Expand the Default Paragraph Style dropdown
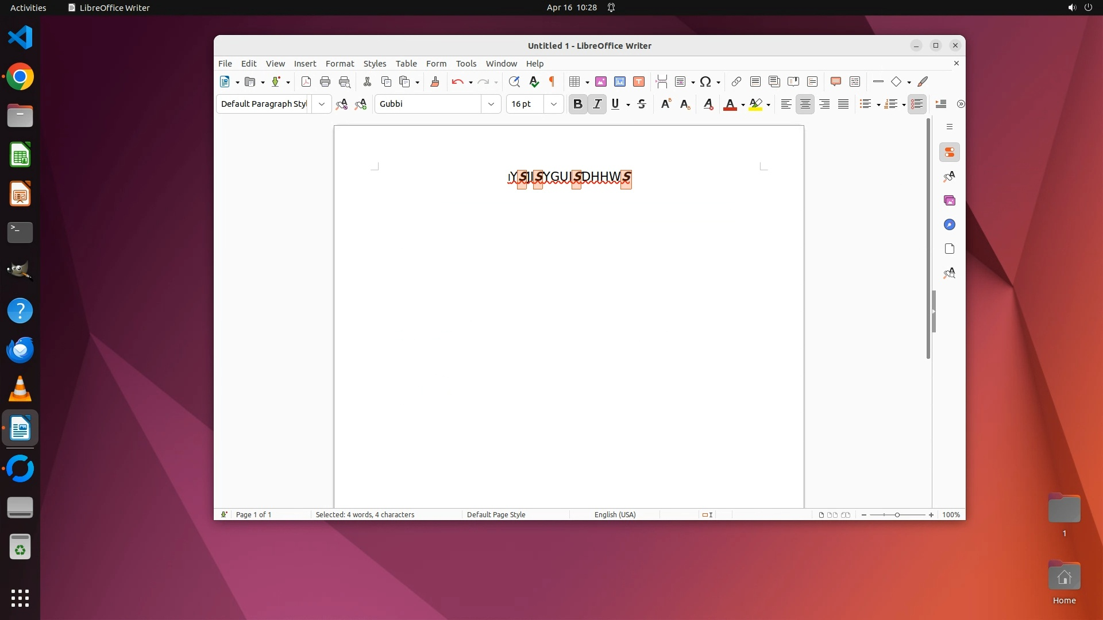 [322, 104]
